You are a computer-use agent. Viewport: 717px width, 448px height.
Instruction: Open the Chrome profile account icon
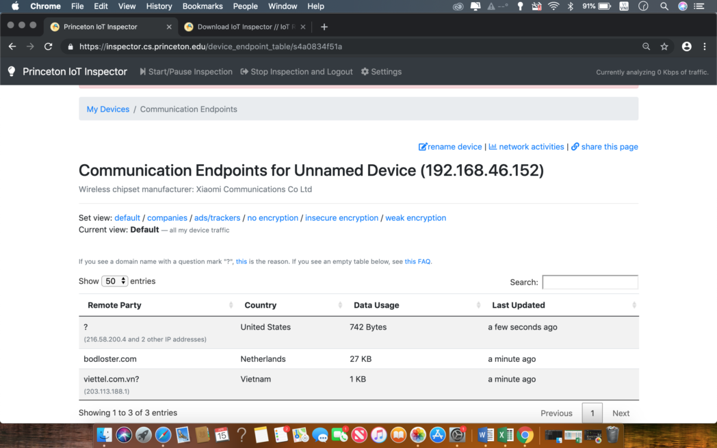tap(686, 47)
